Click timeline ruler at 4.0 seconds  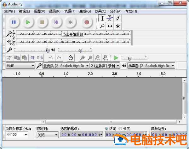139,74
